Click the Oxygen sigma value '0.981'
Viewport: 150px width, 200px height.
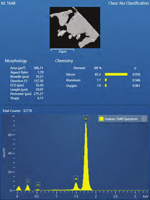pyautogui.click(x=136, y=85)
